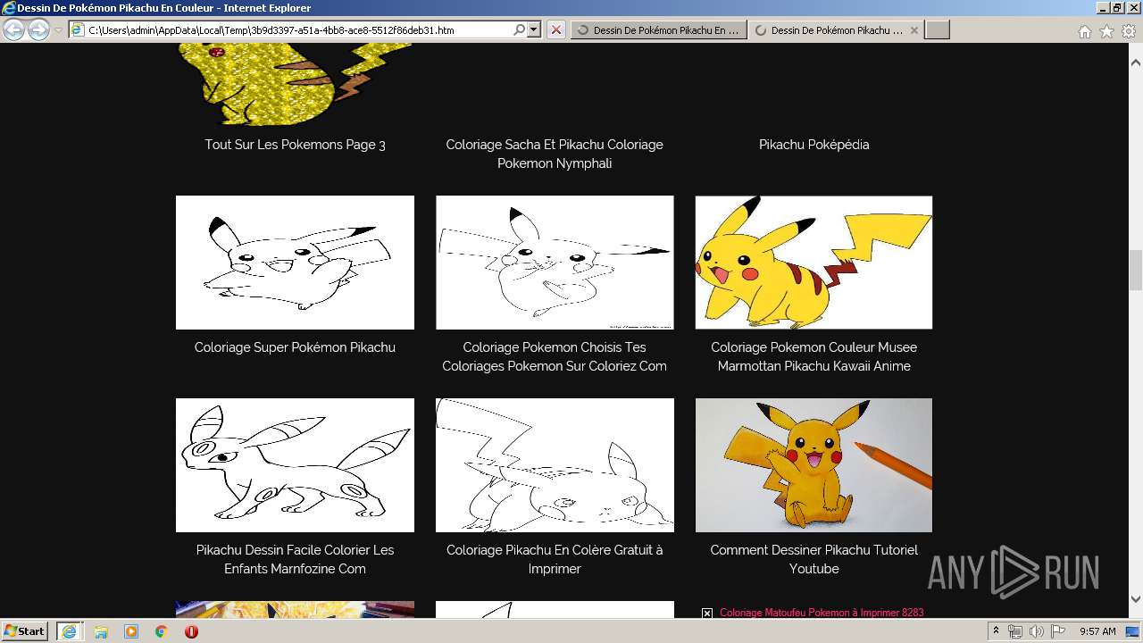Click 'Coloriage Sacha Et Pikachu Coloriage Pokemon Nymphali'
Viewport: 1143px width, 643px height.
(555, 154)
